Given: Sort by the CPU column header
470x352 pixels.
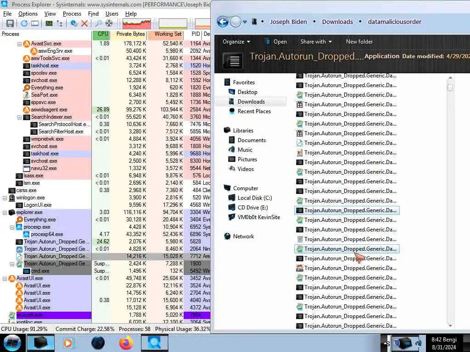Looking at the screenshot, I should (101, 34).
